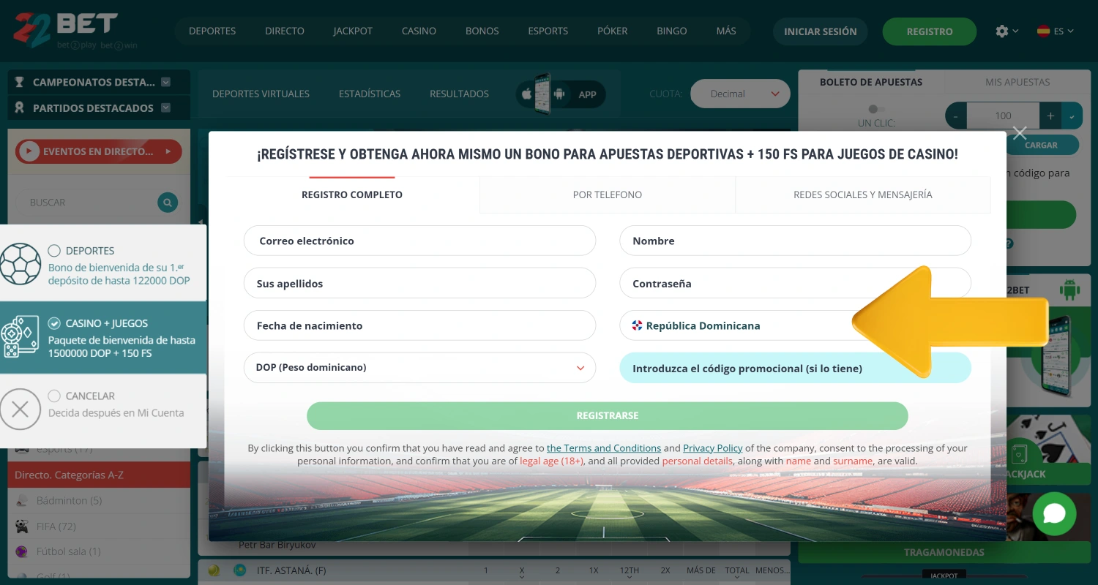Click the Sus apellidos field

419,283
